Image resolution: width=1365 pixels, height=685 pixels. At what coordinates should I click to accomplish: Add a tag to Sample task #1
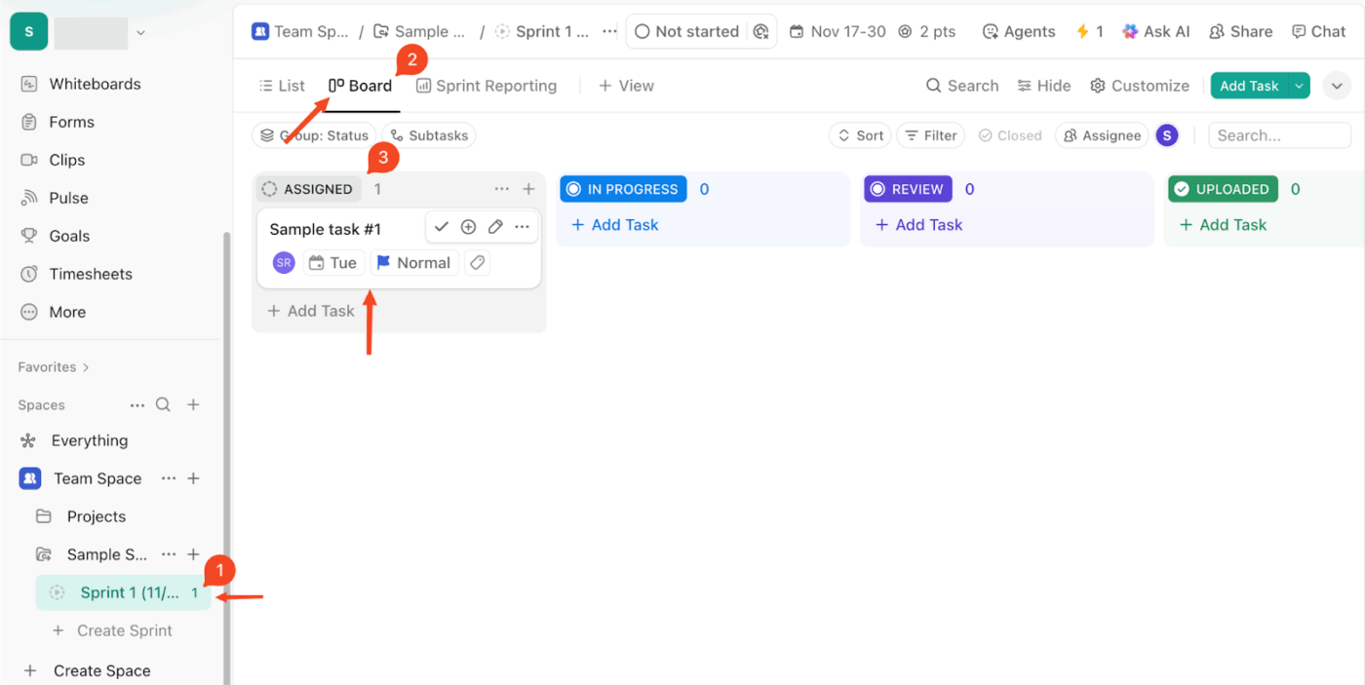coord(477,262)
